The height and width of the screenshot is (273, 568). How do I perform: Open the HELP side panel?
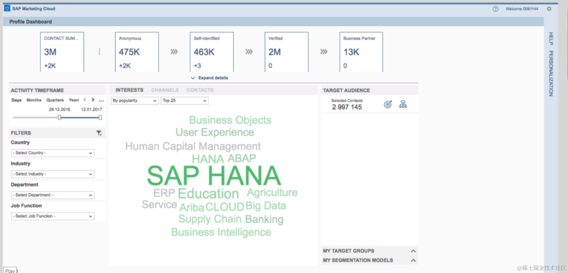(551, 39)
